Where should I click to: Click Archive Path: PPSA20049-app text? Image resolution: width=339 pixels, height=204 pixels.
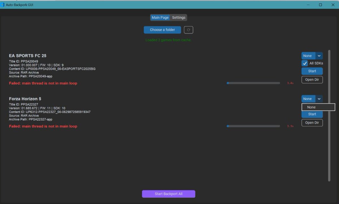point(31,76)
